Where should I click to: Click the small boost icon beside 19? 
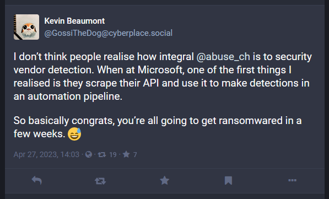102,155
